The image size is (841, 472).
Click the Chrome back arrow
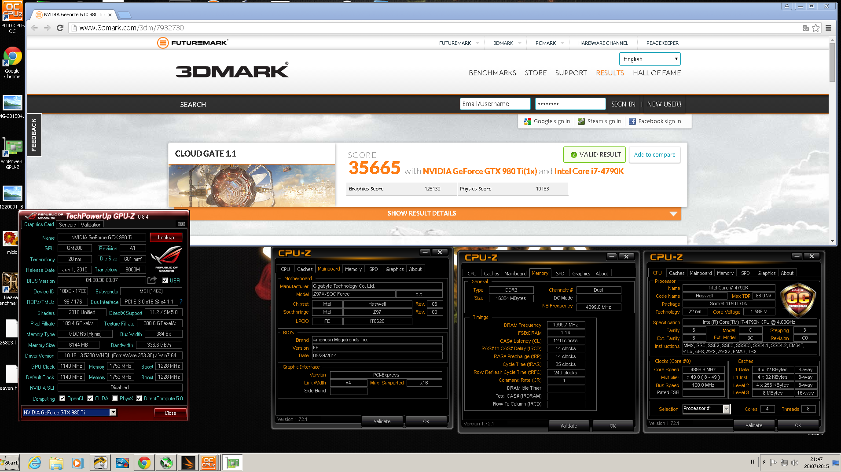pos(34,28)
